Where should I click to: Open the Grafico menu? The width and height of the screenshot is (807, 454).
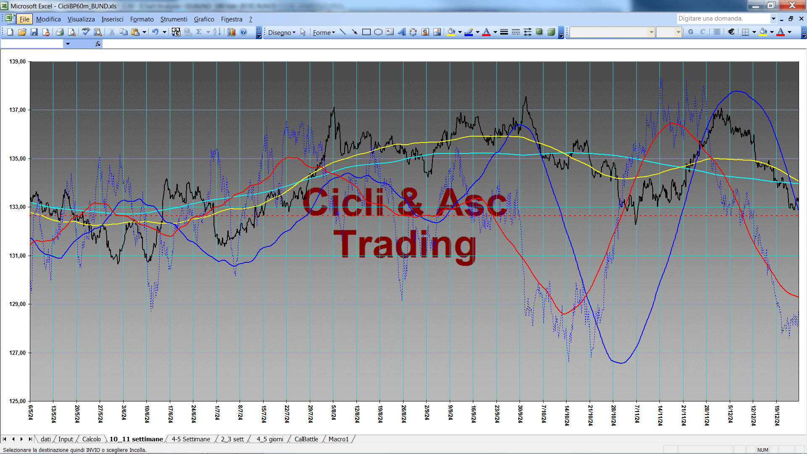coord(204,19)
